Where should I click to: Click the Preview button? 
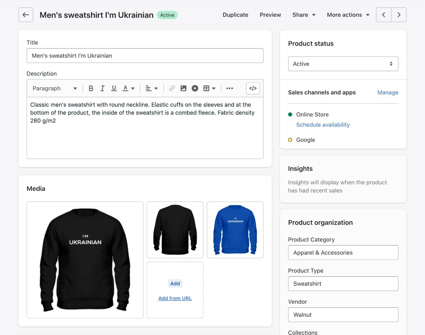(270, 15)
